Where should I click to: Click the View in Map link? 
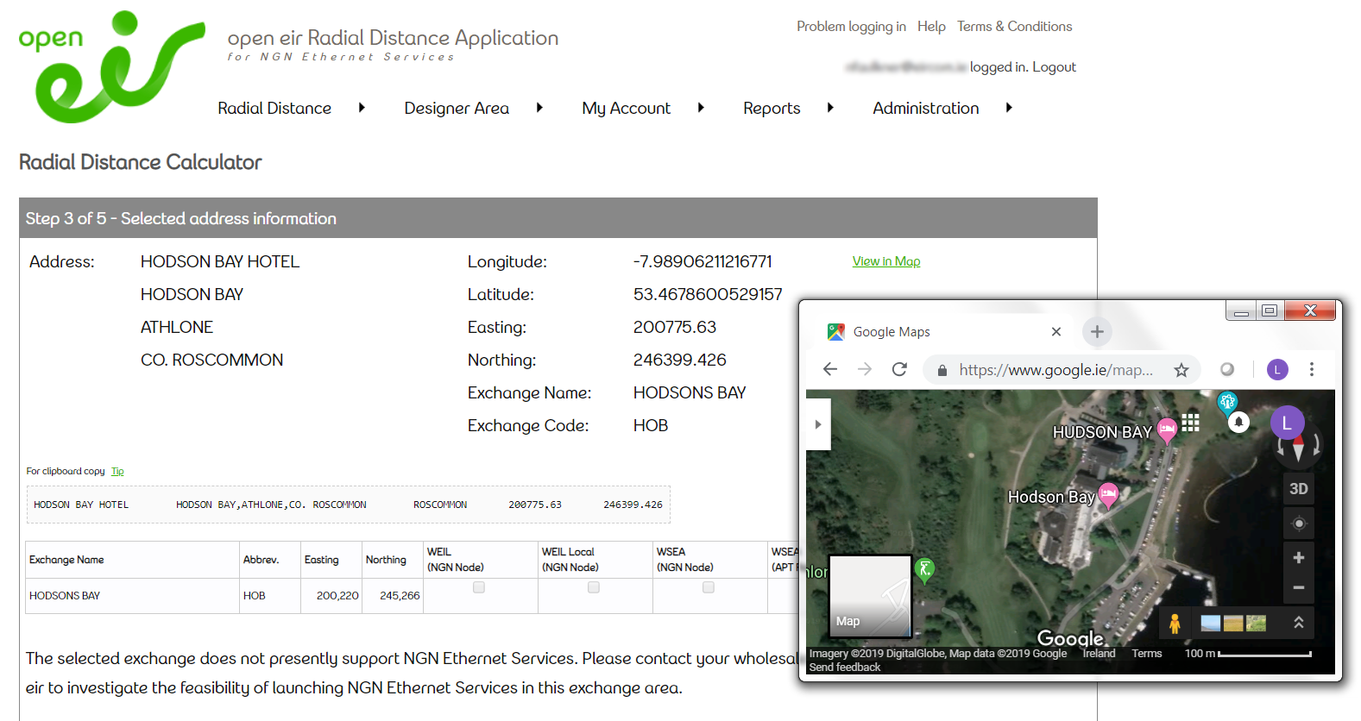pos(885,261)
